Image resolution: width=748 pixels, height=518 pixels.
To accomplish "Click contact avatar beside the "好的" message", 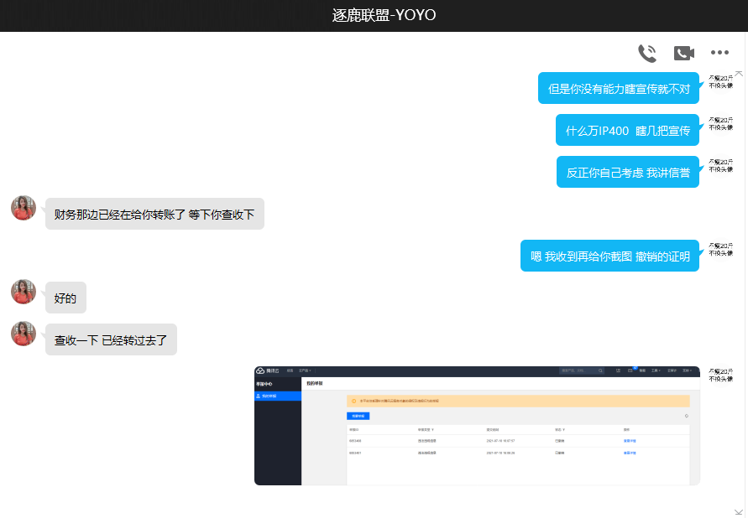I will 24,292.
